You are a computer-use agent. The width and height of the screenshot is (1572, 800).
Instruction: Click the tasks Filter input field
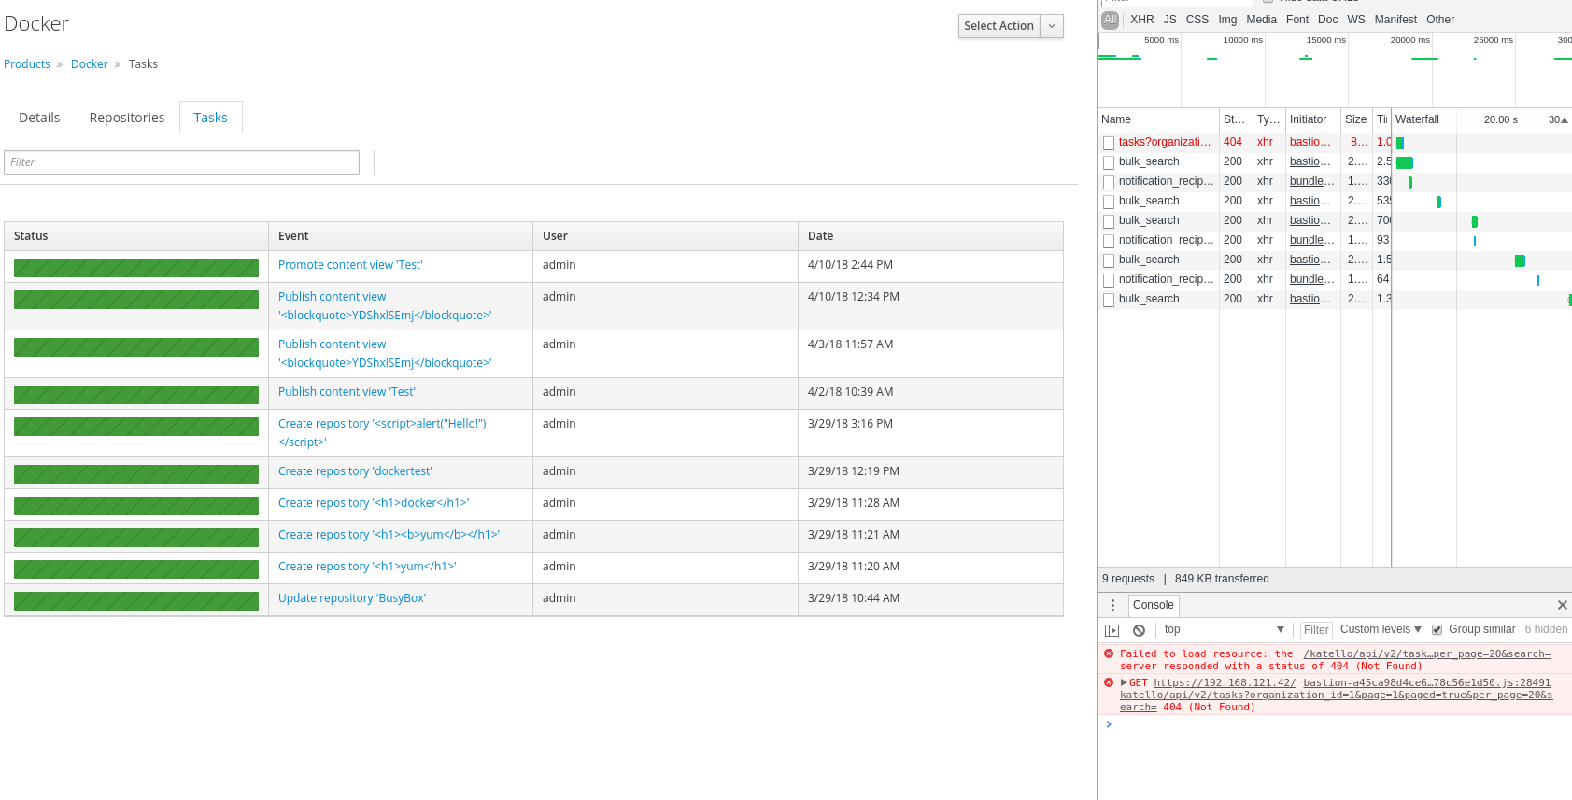[182, 162]
